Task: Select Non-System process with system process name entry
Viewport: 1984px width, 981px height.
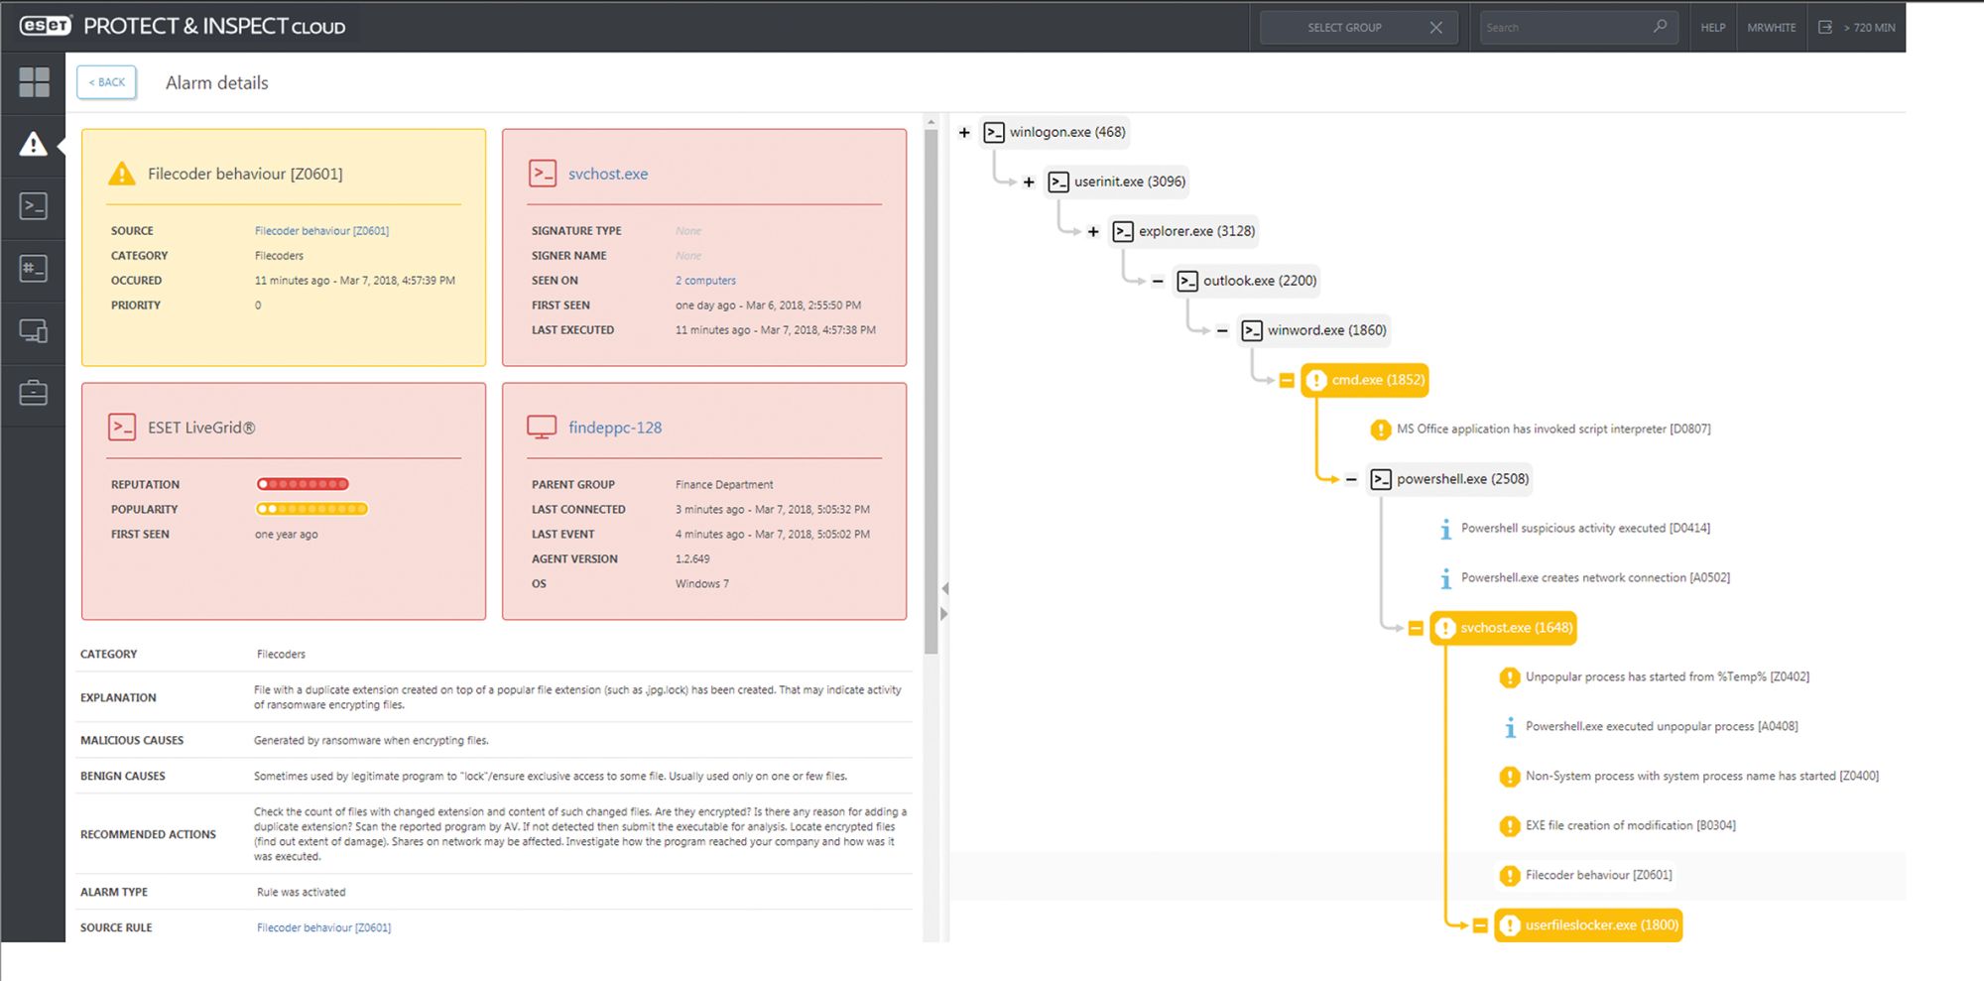Action: (x=1702, y=776)
